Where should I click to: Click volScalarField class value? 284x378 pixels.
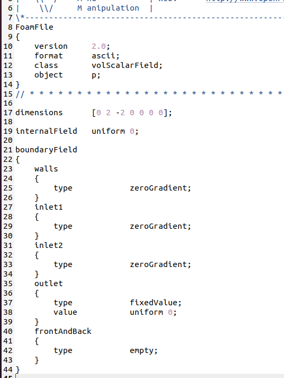[125, 65]
